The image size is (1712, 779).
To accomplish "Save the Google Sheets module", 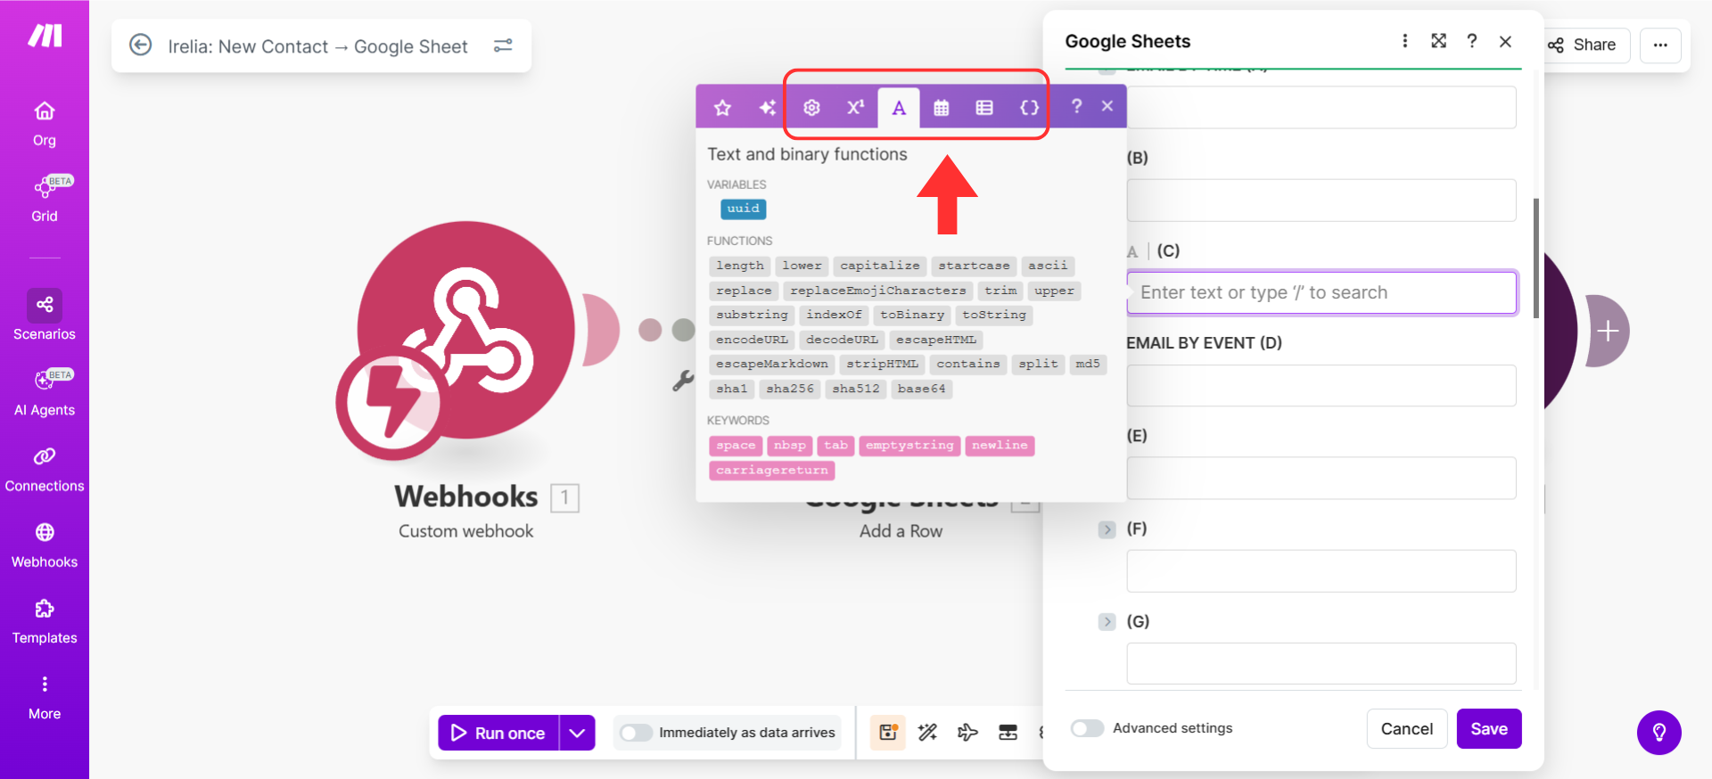I will pyautogui.click(x=1489, y=729).
